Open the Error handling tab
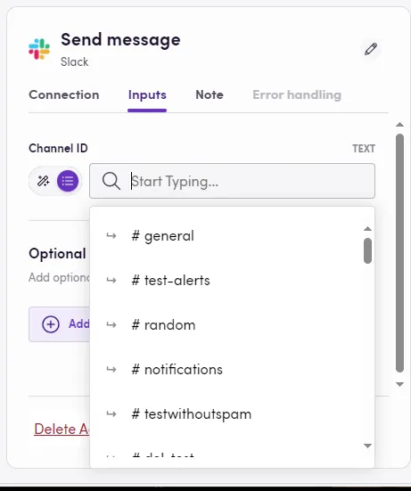Viewport: 411px width, 491px height. [297, 94]
